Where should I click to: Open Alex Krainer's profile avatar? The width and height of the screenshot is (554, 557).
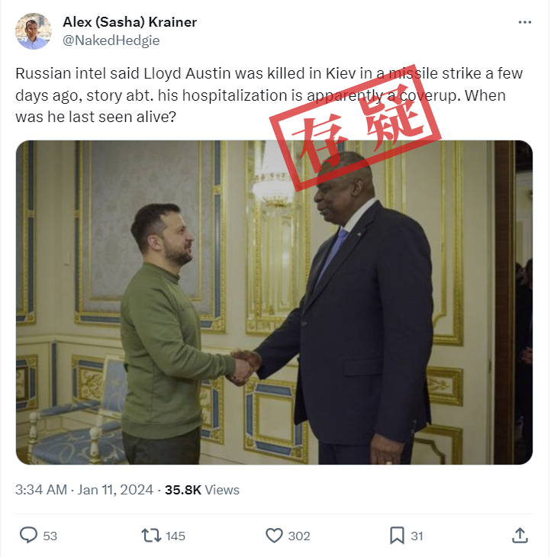(x=34, y=31)
